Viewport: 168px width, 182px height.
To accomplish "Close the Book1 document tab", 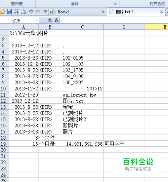I will point(103,12).
